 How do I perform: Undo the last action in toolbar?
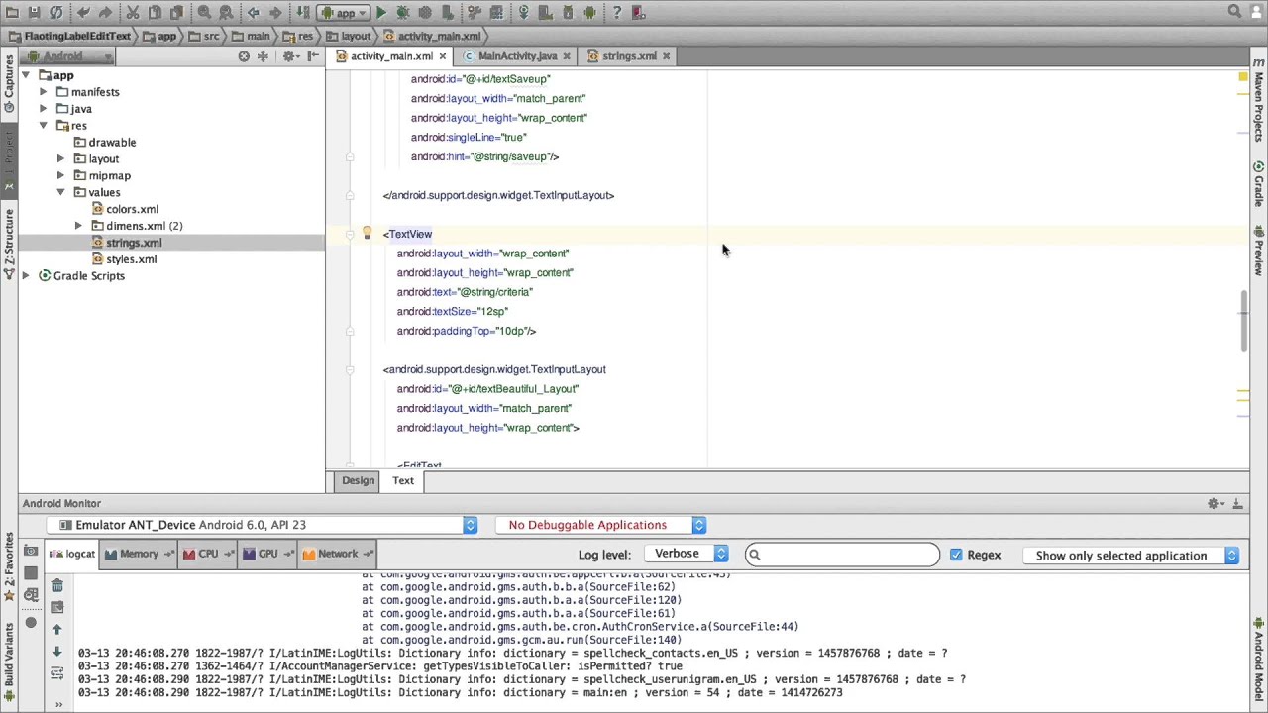point(83,13)
